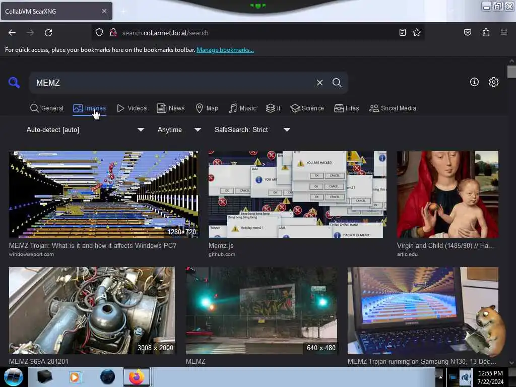Open the Virgin and Child painting thumbnail
The height and width of the screenshot is (387, 516).
(447, 195)
